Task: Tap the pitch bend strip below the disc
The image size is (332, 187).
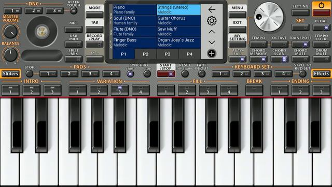Action: 42,56
